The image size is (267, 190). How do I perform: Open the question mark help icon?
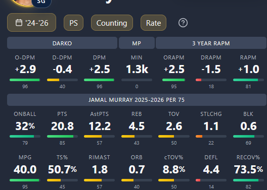tap(183, 23)
